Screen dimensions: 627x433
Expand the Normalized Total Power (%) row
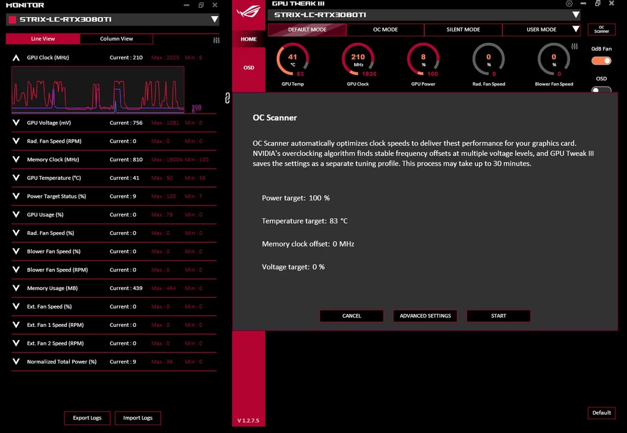coord(16,361)
